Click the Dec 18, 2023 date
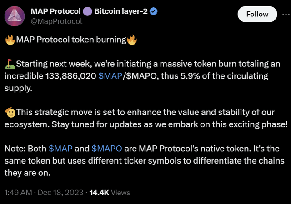 pyautogui.click(x=60, y=192)
